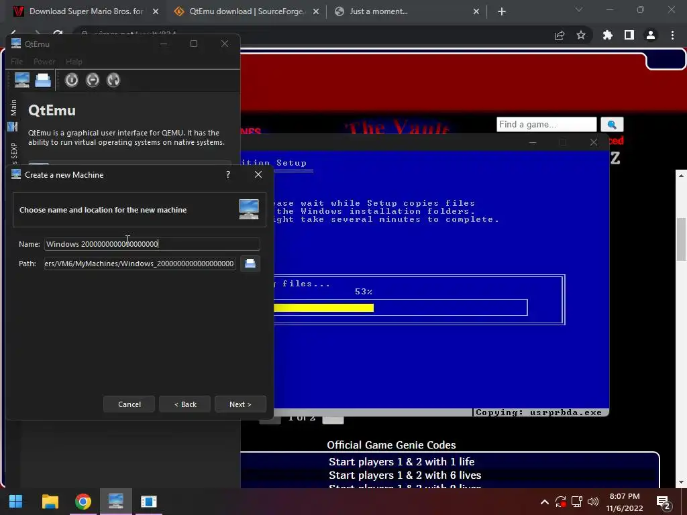Click the Back button in wizard

185,404
